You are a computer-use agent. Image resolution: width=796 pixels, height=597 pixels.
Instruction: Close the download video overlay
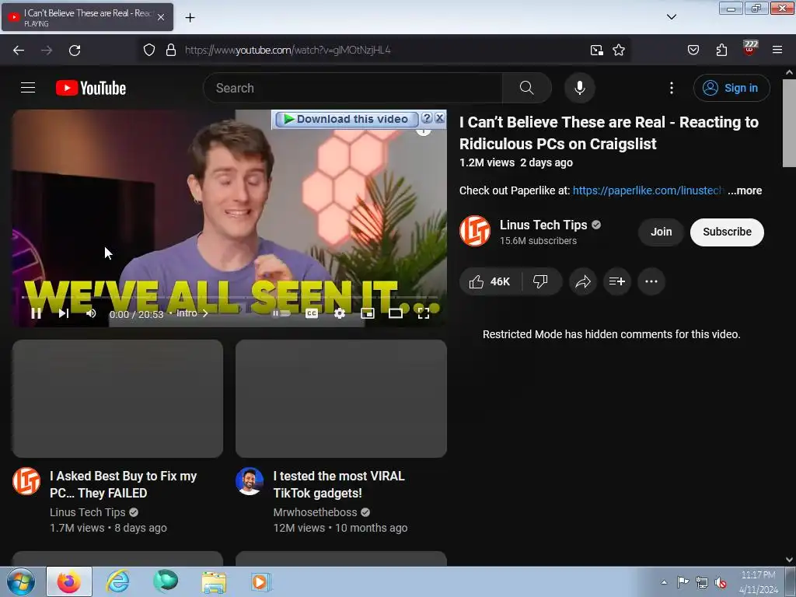click(440, 118)
